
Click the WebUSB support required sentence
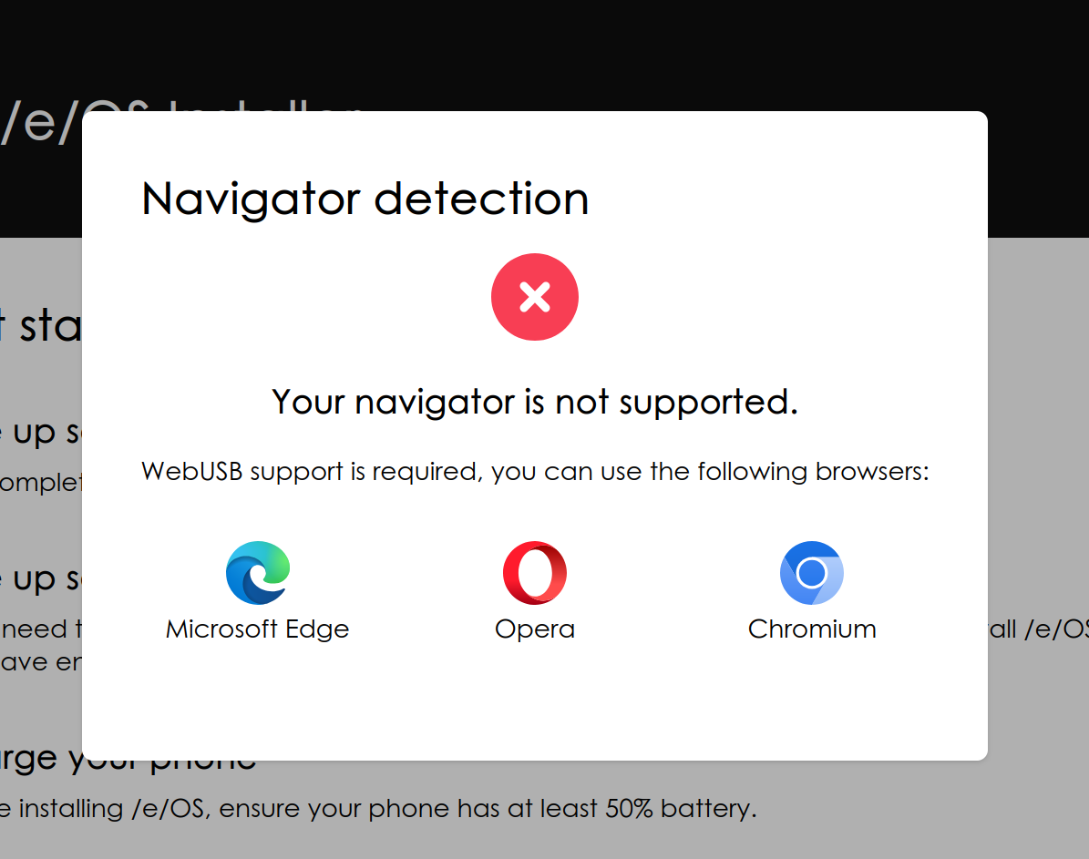535,472
